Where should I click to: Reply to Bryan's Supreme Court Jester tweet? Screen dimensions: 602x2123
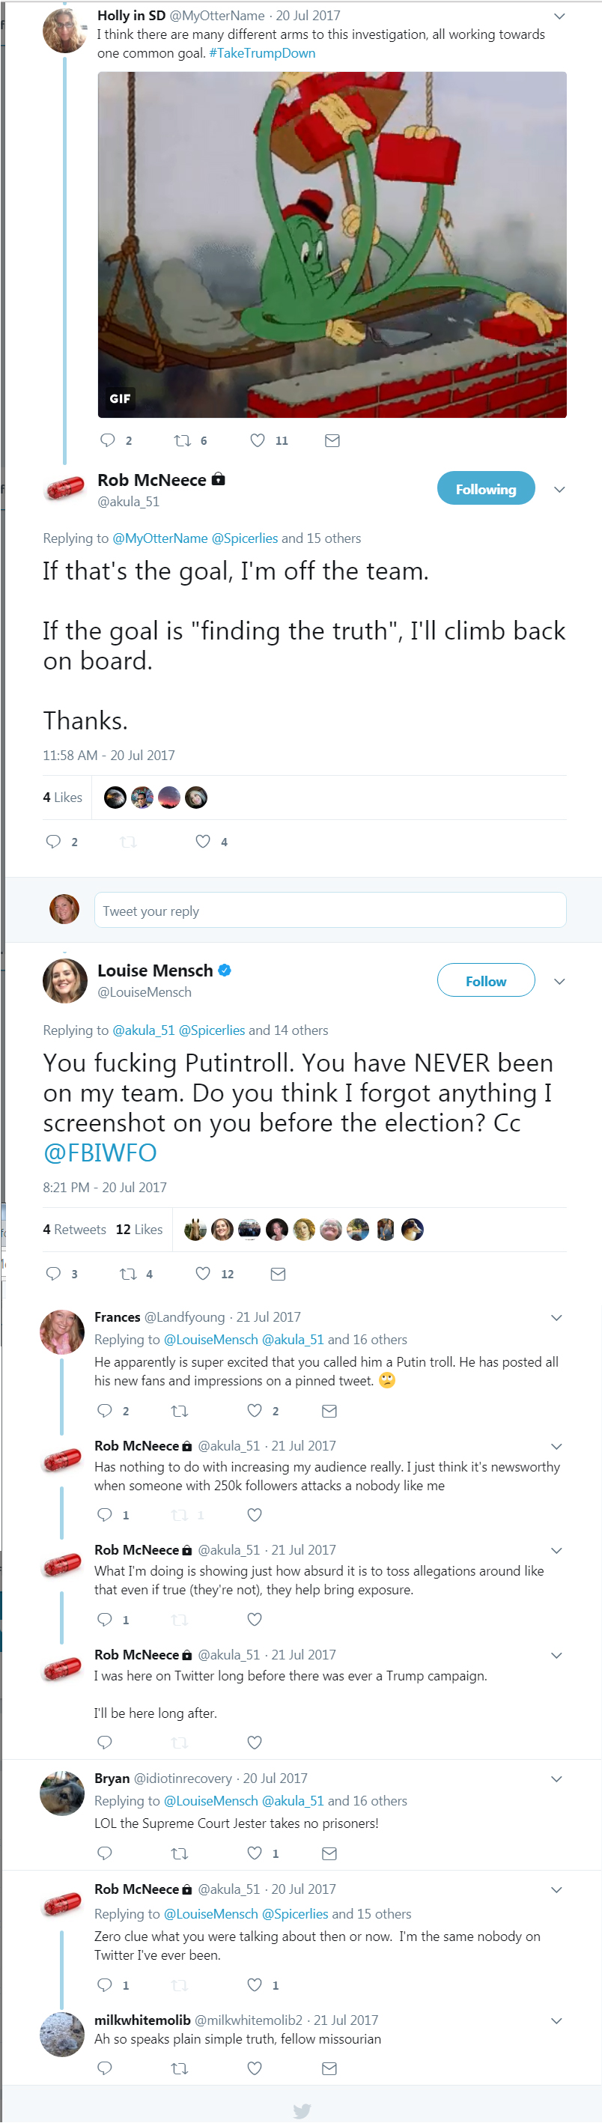(x=105, y=1853)
